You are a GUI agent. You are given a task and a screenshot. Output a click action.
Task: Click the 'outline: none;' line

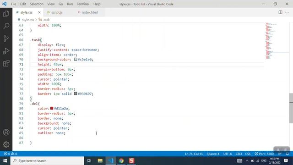click(x=51, y=133)
